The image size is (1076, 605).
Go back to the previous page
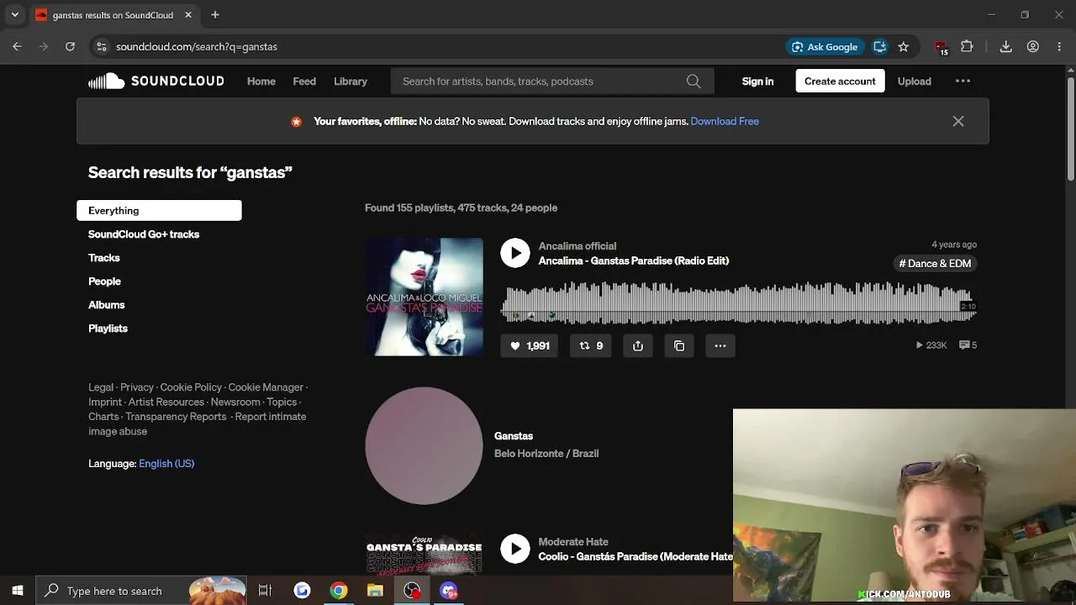(17, 47)
